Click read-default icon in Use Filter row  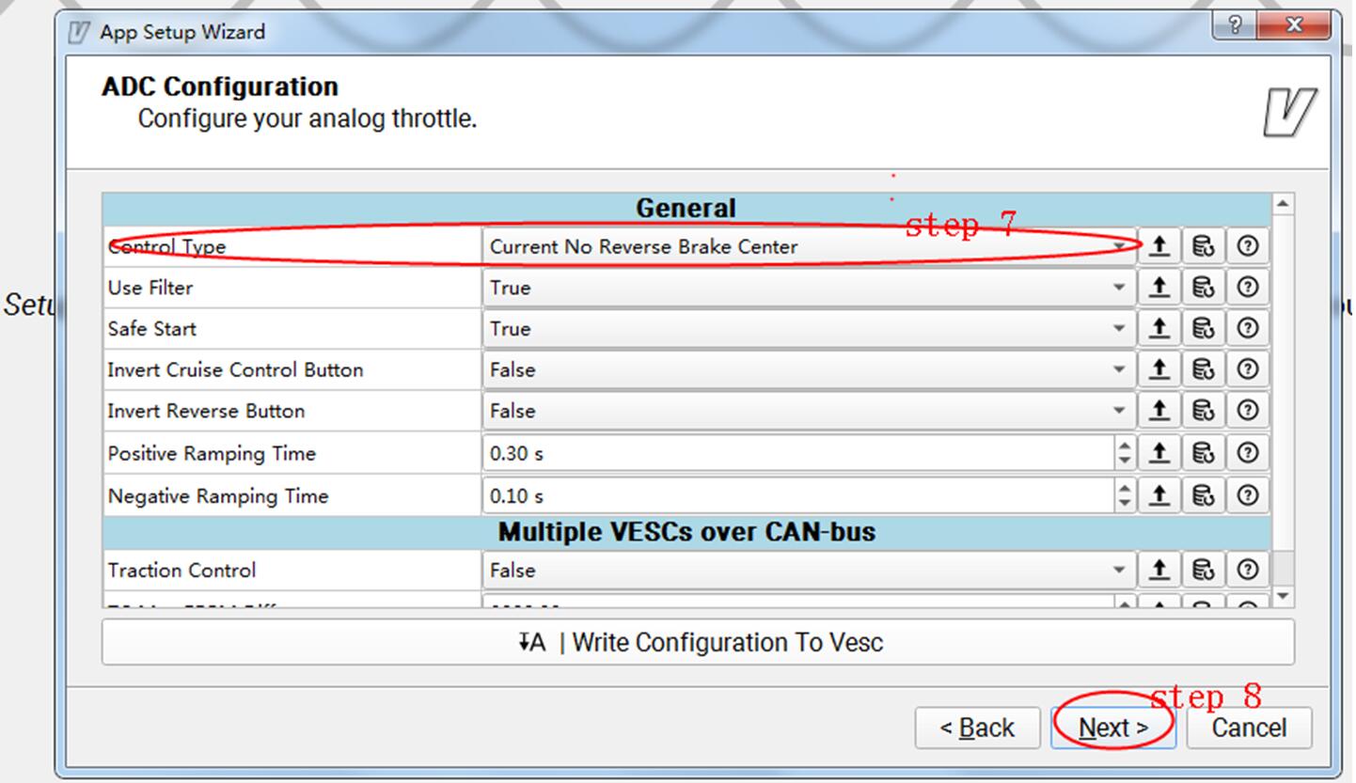click(x=1203, y=288)
